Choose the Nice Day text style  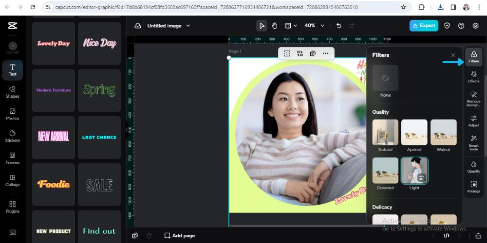coord(99,43)
